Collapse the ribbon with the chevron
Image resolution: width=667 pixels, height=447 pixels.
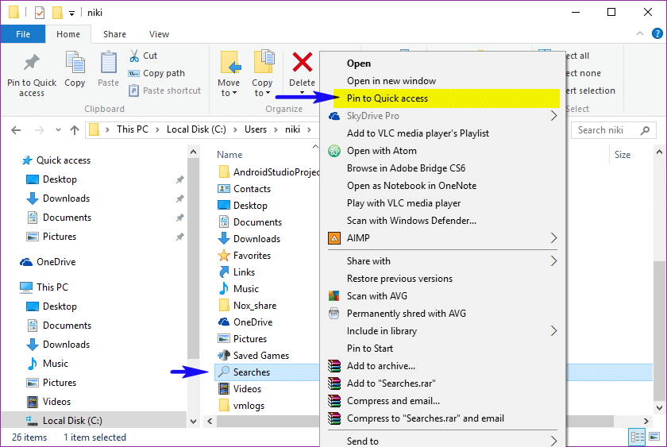(x=640, y=33)
